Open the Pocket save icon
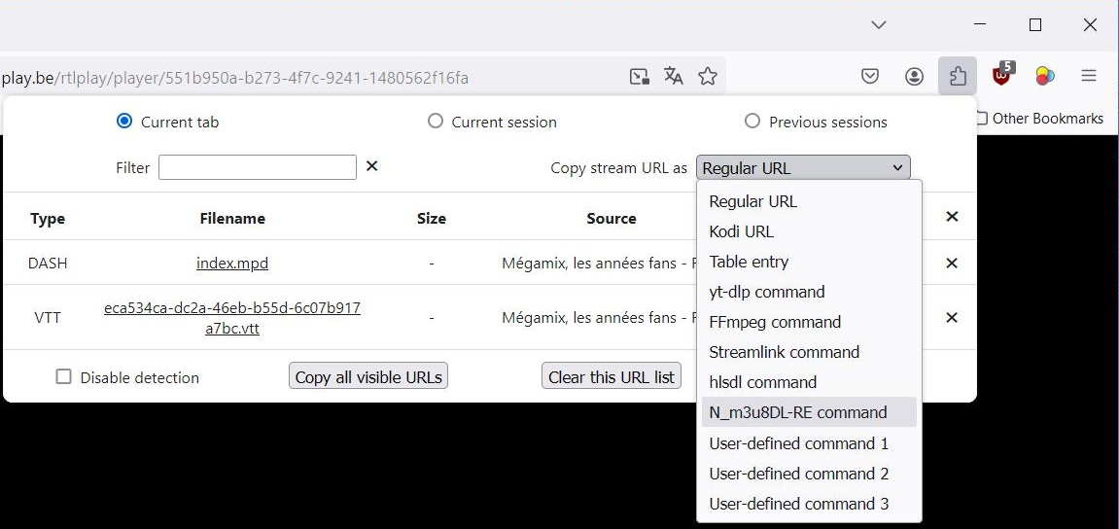 pos(870,76)
